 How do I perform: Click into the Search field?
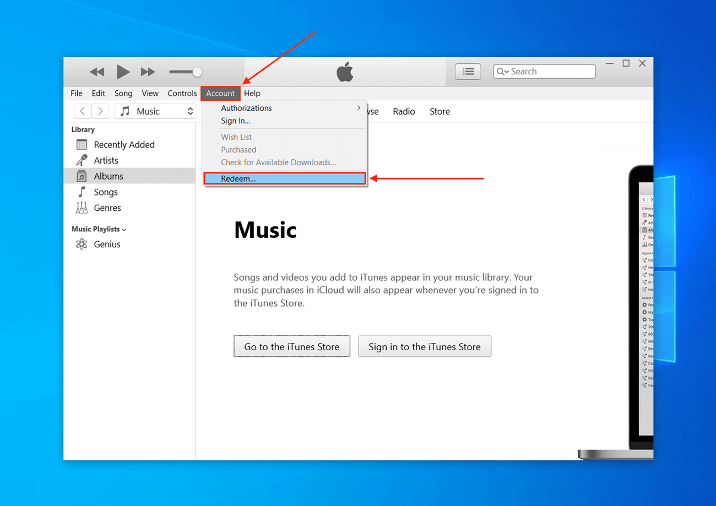(544, 71)
